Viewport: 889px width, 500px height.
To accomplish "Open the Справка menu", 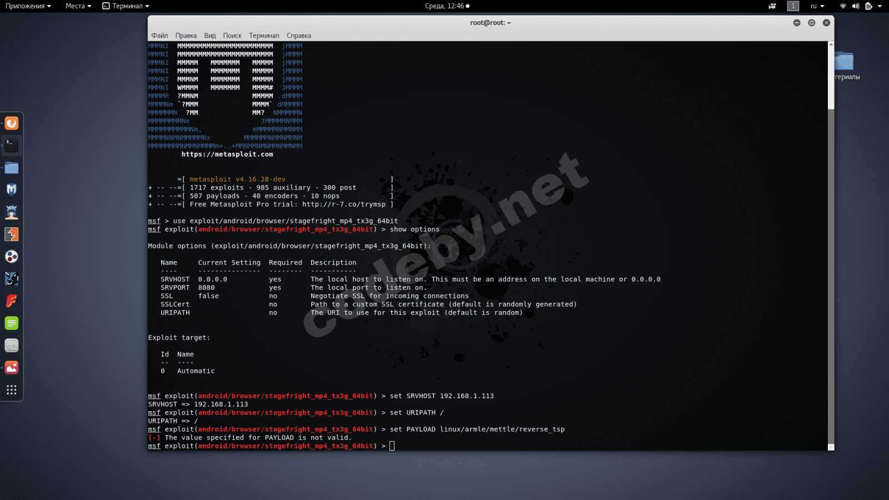I will [x=299, y=36].
